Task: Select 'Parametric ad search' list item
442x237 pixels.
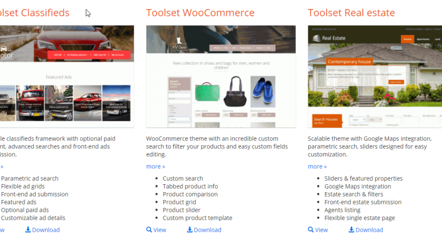Action: coord(29,179)
